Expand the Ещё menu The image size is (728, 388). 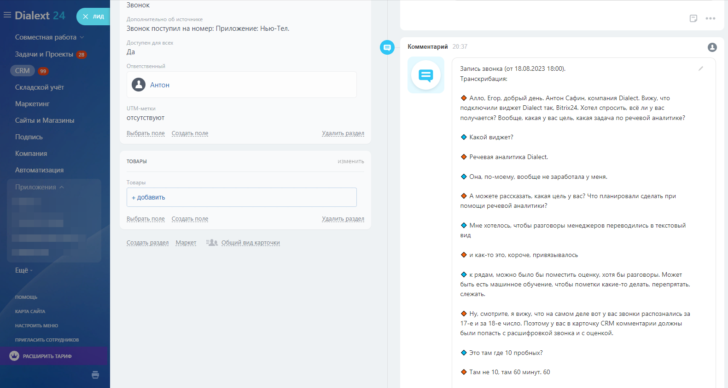tap(24, 270)
